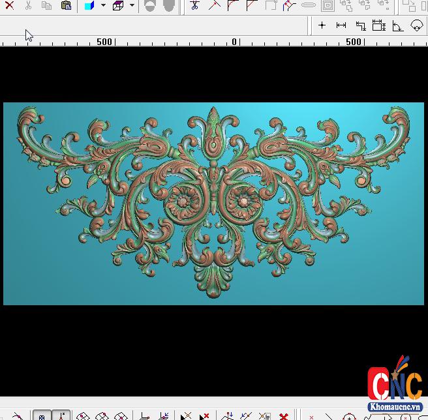Screen dimensions: 428x420
Task: Expand the wireframe box view dropdown arrow
Action: click(x=132, y=6)
